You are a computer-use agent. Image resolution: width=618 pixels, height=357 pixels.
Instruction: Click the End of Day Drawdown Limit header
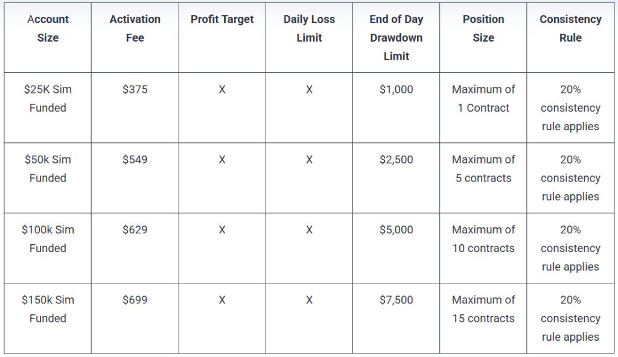396,37
